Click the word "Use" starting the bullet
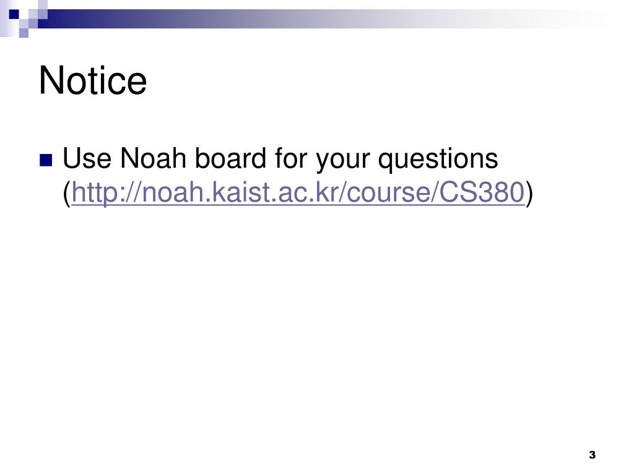Screen dimensions: 634x475 87,158
